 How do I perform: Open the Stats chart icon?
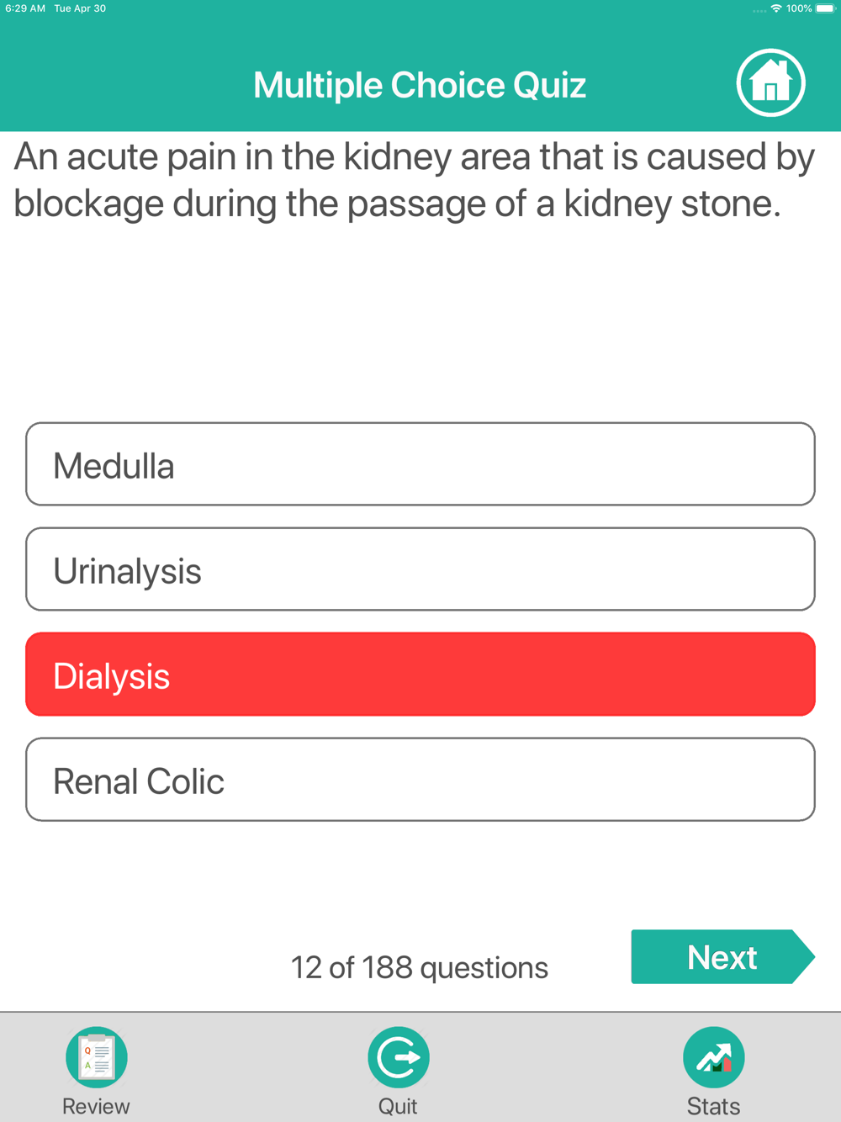pyautogui.click(x=714, y=1057)
